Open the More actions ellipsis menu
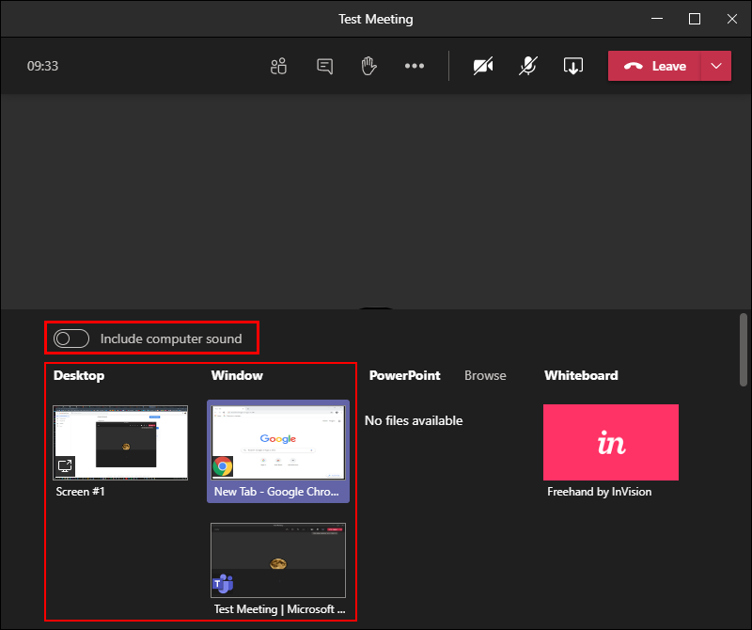 pos(415,66)
